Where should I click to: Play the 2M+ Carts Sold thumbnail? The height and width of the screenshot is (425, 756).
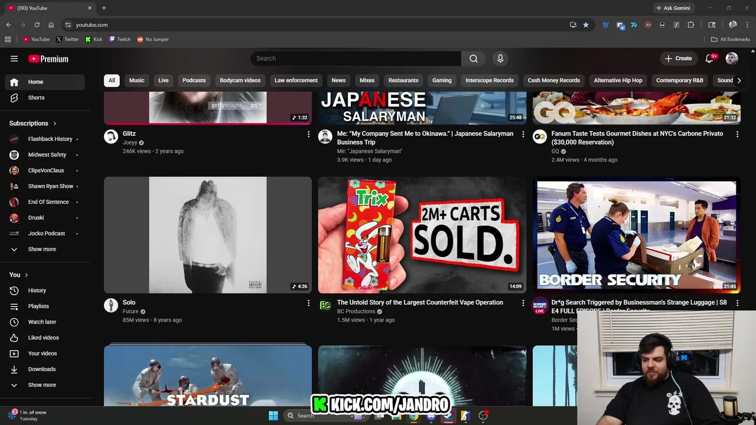pyautogui.click(x=422, y=235)
